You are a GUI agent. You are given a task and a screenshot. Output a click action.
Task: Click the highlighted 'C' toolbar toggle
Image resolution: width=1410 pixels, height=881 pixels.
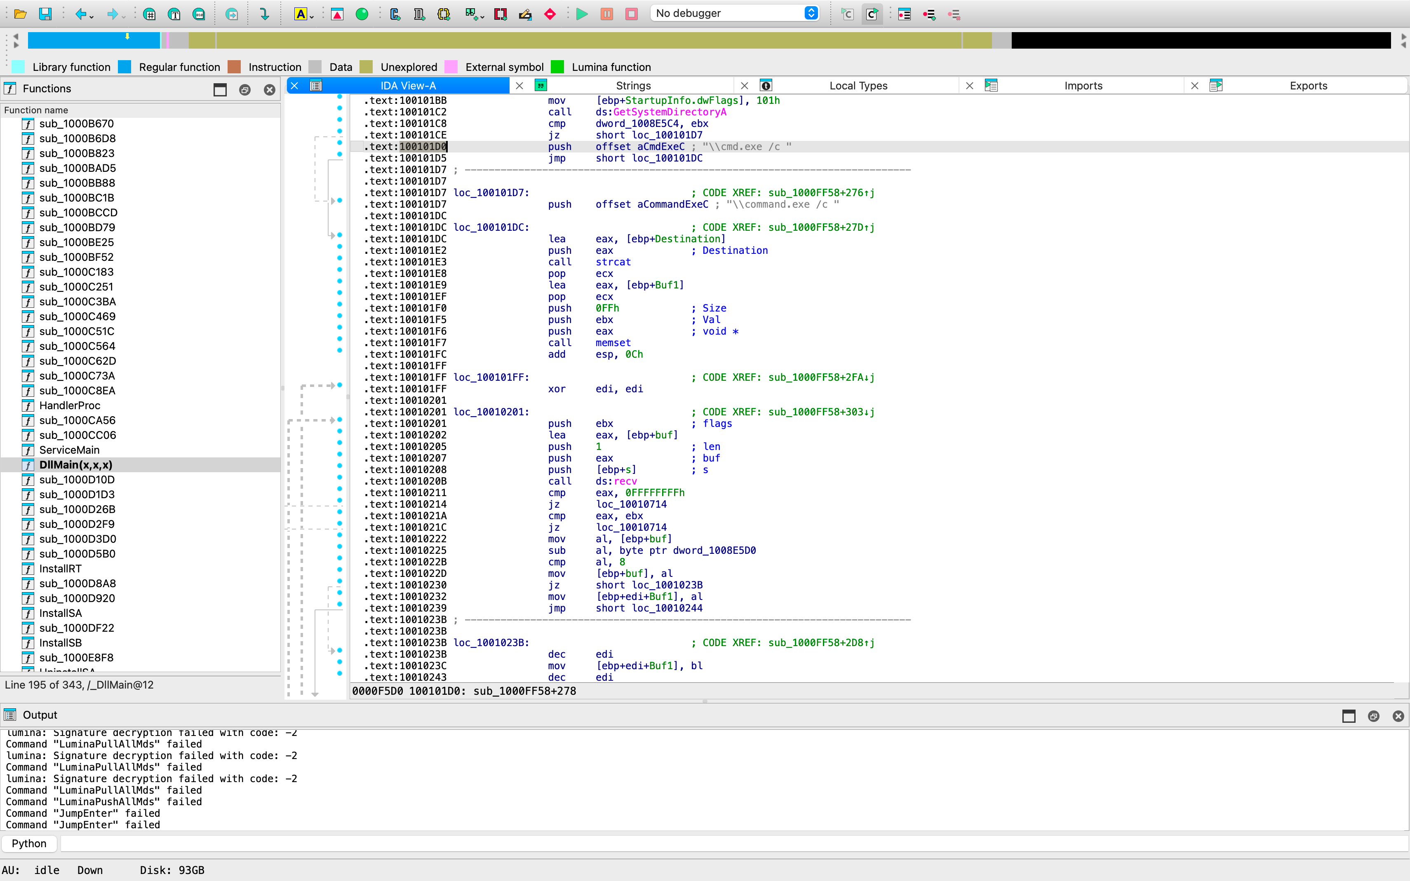(872, 14)
